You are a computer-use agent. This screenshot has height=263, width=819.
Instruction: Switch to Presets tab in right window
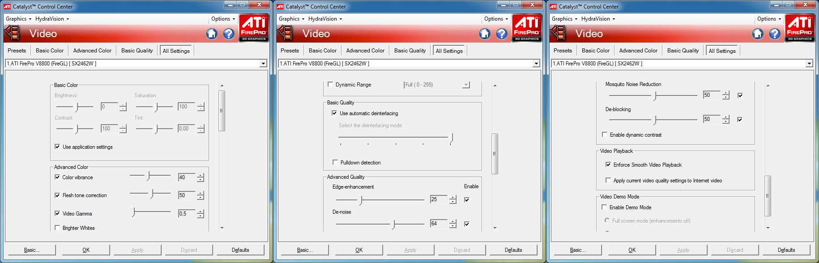pyautogui.click(x=563, y=51)
